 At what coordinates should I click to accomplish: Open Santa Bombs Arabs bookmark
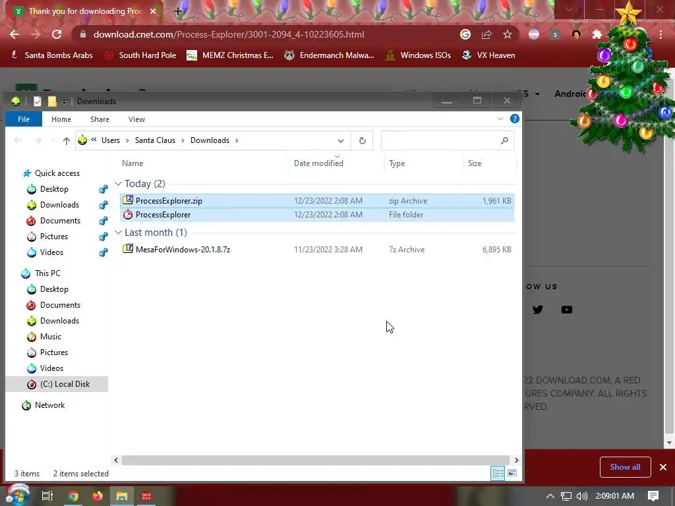(x=51, y=55)
